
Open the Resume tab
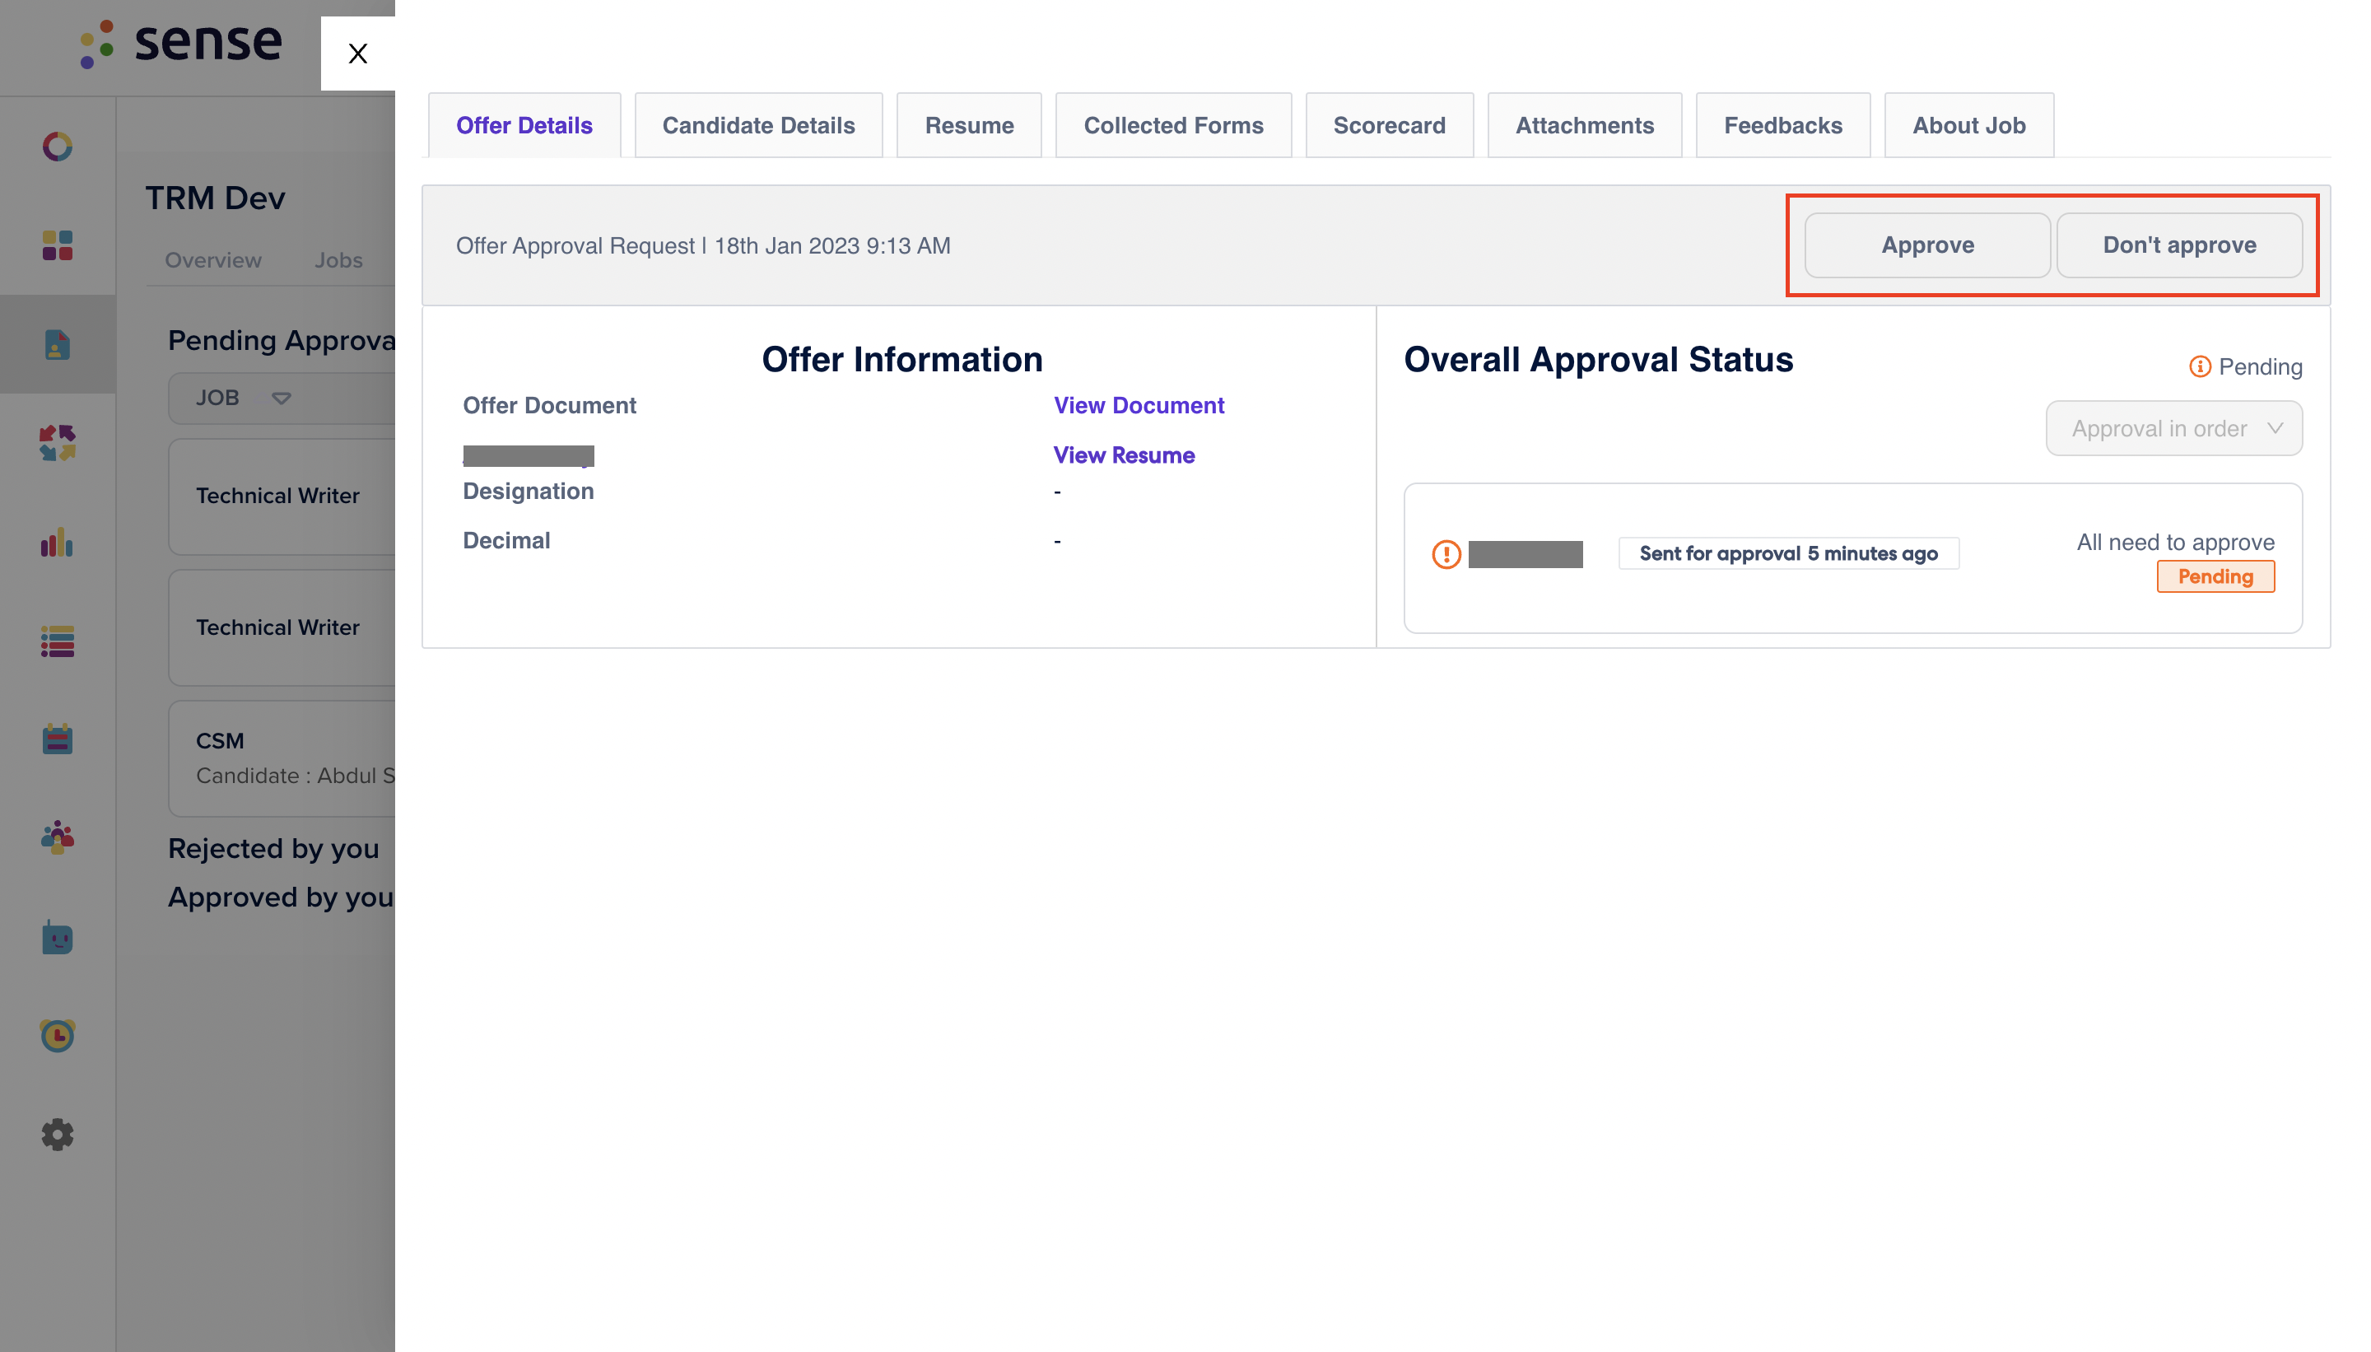(969, 125)
